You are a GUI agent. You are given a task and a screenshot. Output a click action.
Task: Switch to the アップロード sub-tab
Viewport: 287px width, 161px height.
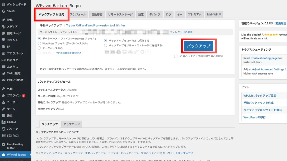[71, 124]
